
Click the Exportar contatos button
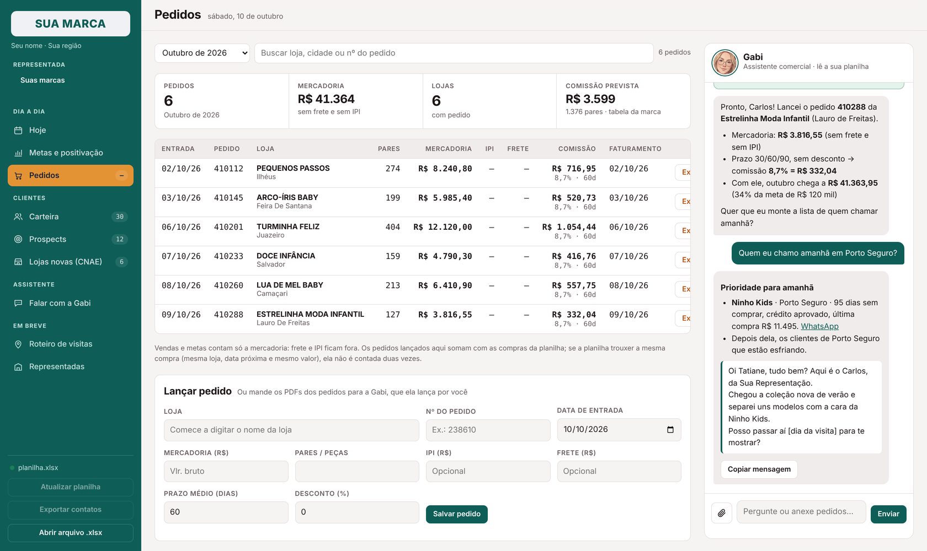tap(71, 510)
